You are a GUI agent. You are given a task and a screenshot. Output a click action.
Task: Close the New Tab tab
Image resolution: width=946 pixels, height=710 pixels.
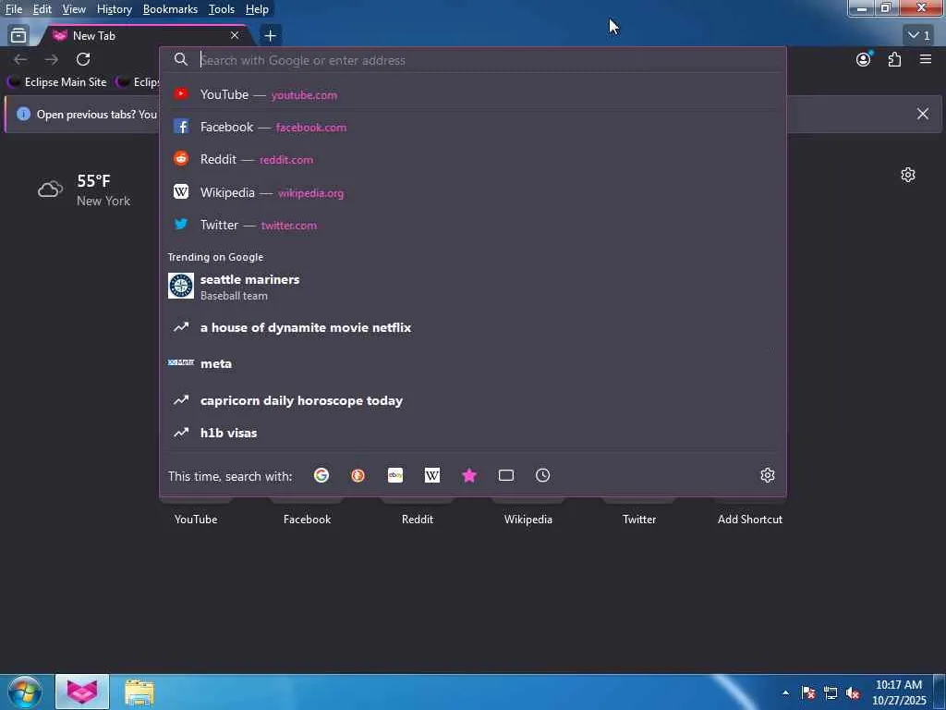235,36
